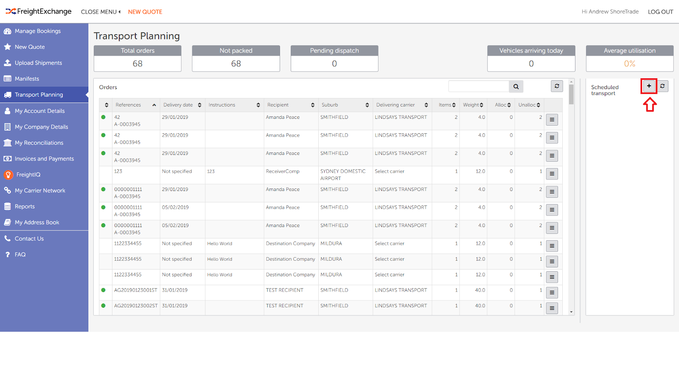Click the Manage Bookings sidebar icon
The width and height of the screenshot is (679, 382).
pyautogui.click(x=7, y=31)
